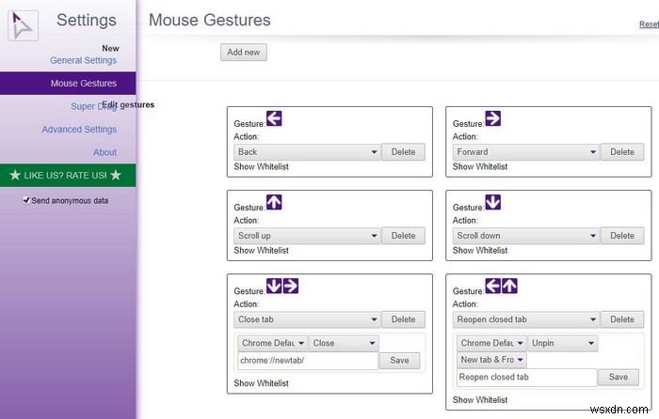Click the chrome://newtab/ URL input field
Viewport: 659px width, 419px height.
(308, 360)
